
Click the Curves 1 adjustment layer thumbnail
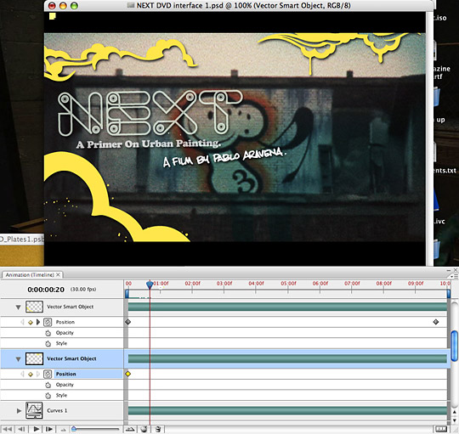tap(34, 410)
